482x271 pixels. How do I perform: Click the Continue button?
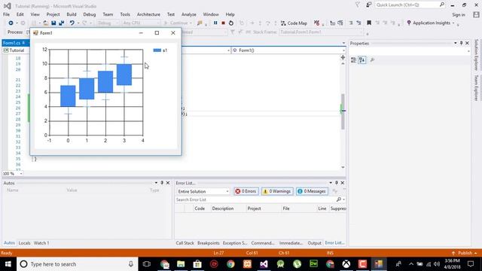[x=178, y=23]
